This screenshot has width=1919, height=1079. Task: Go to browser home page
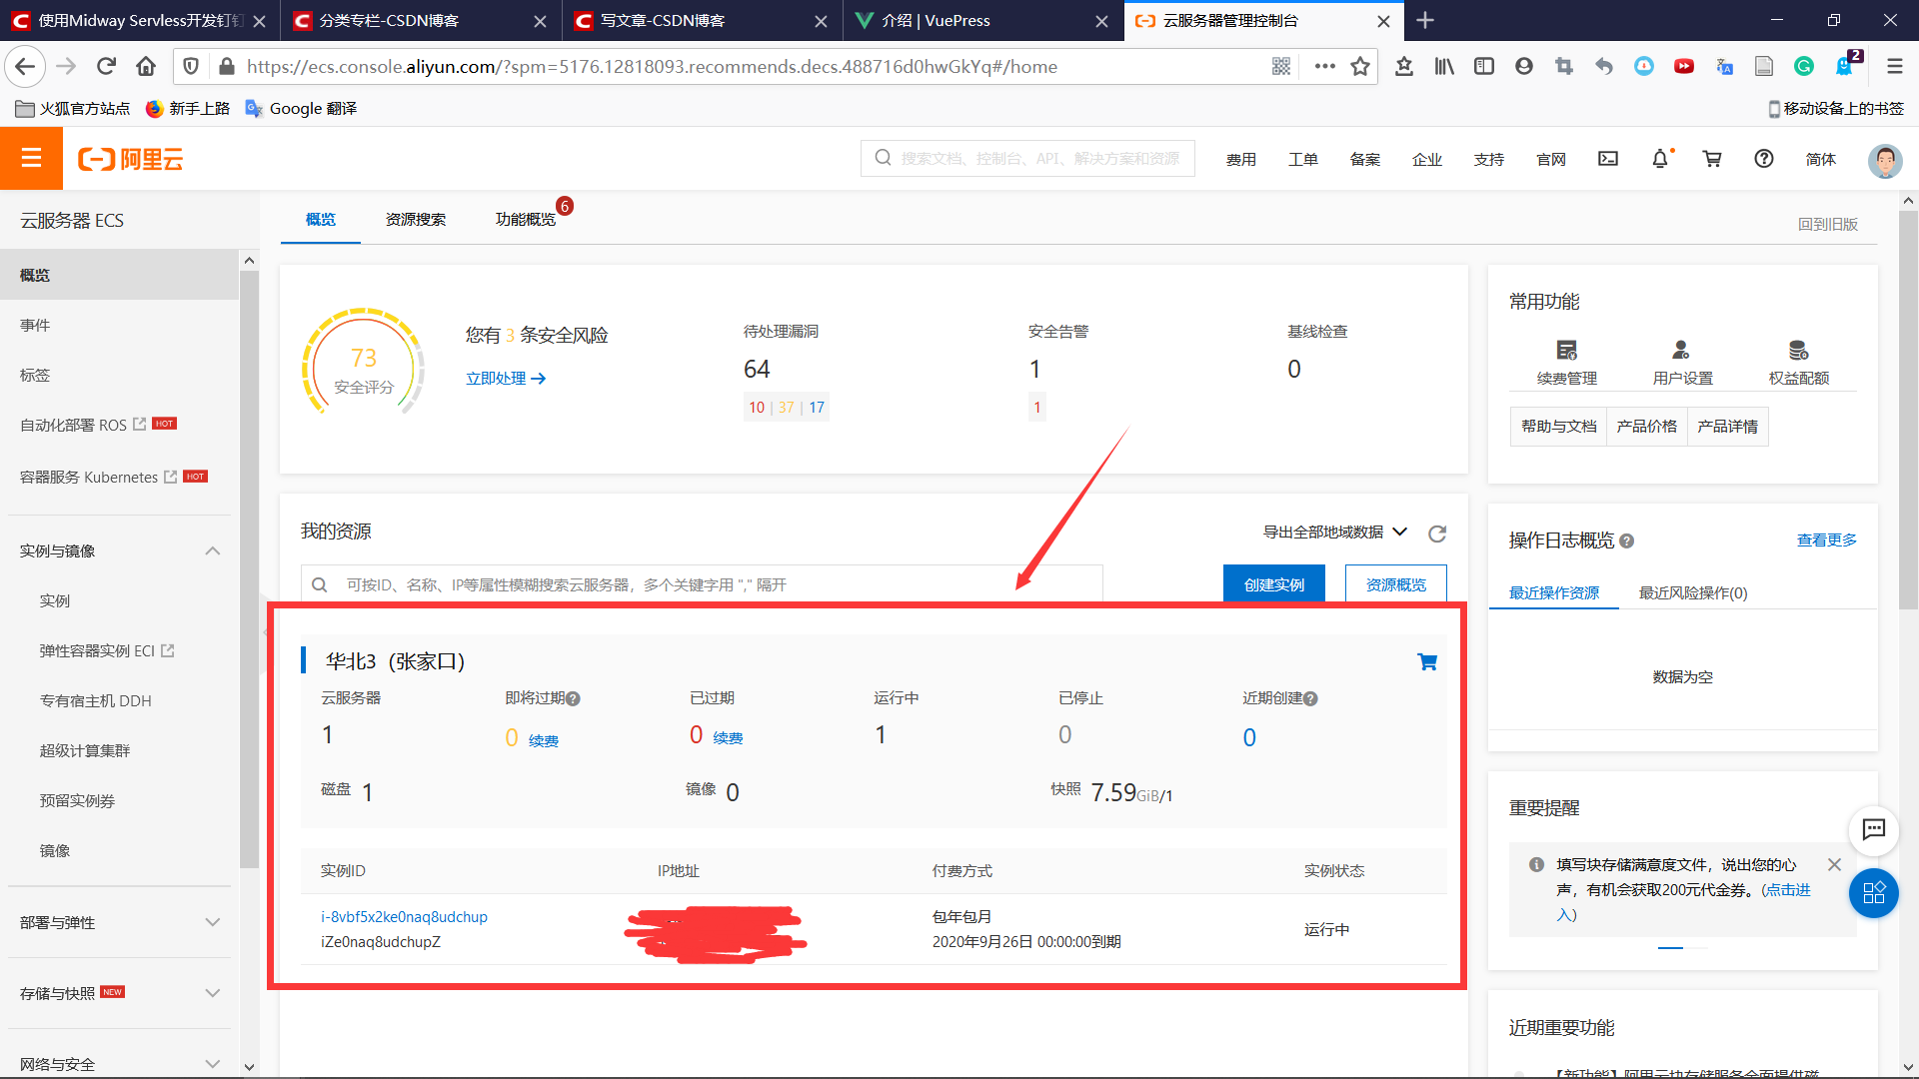point(146,66)
